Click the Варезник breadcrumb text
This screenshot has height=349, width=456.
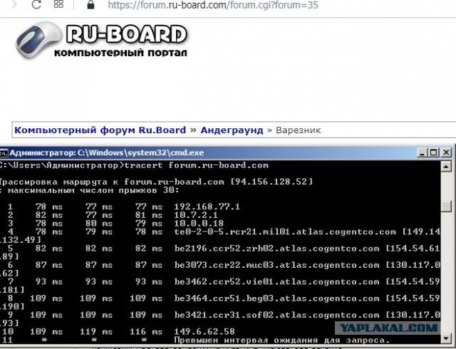pos(298,130)
